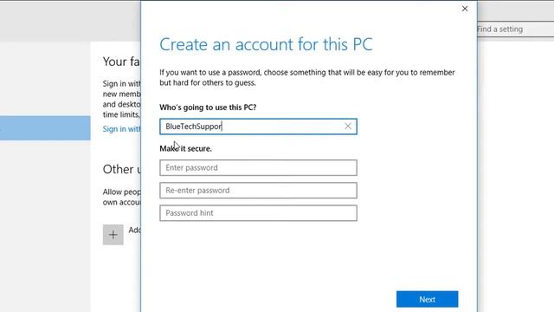Click the Next button
This screenshot has height=312, width=554.
click(x=427, y=299)
